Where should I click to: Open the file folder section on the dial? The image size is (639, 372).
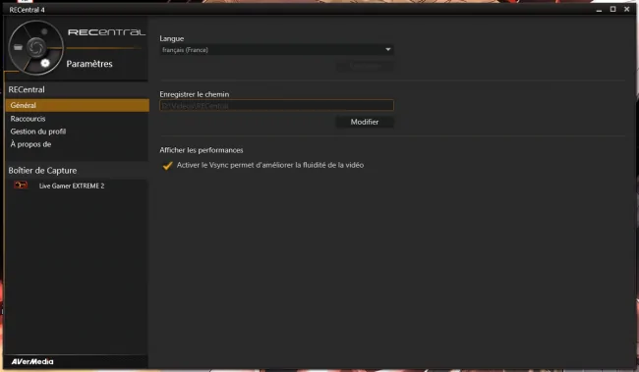[18, 48]
